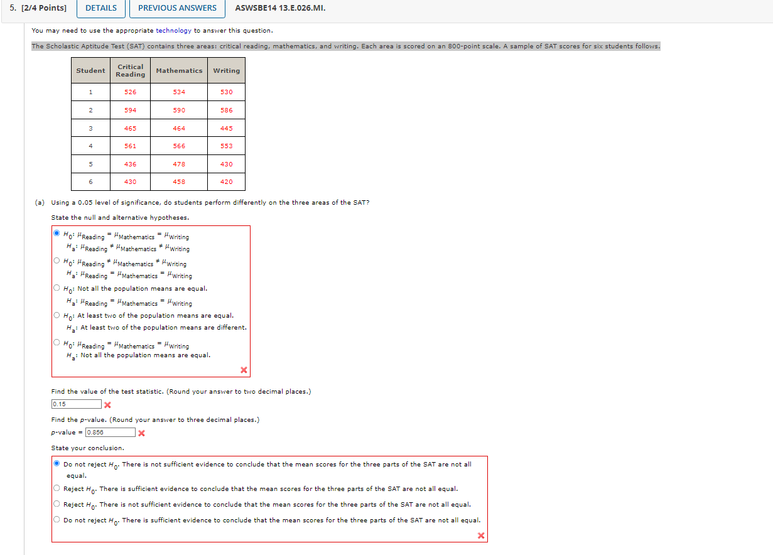
Task: Click the p-value input showing 0.856
Action: 111,432
